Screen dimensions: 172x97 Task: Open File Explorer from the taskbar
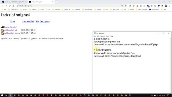pos(6,95)
